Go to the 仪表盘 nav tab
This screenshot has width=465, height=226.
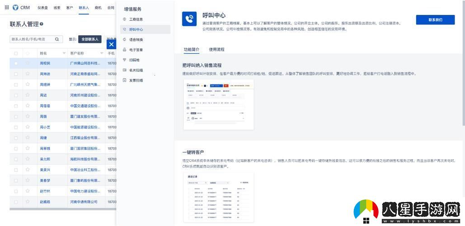42,8
